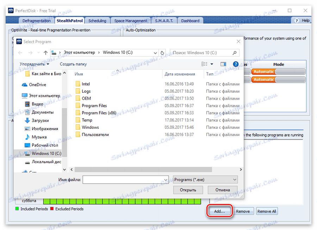This screenshot has width=317, height=230.
Task: Click the Рабочий стол desktop icon
Action: (x=27, y=145)
